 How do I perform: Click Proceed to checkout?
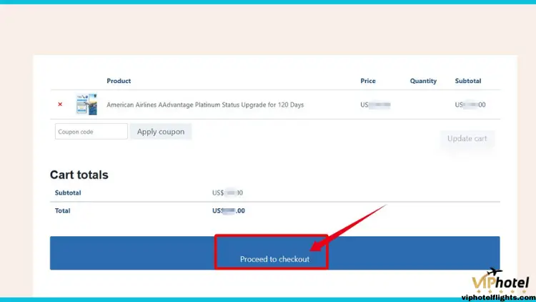(x=274, y=253)
